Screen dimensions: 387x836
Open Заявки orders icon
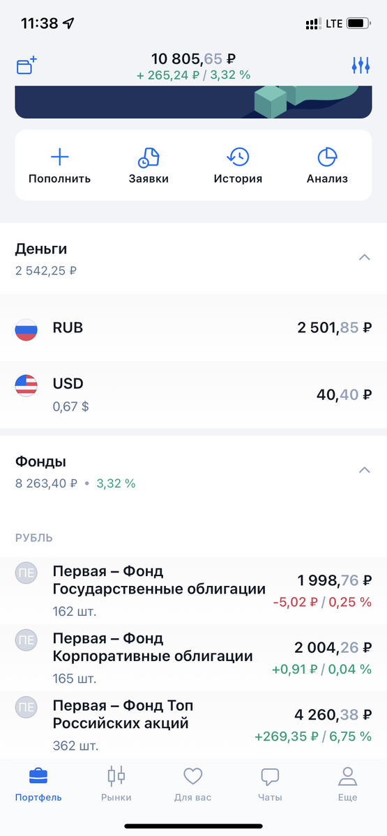pyautogui.click(x=149, y=157)
